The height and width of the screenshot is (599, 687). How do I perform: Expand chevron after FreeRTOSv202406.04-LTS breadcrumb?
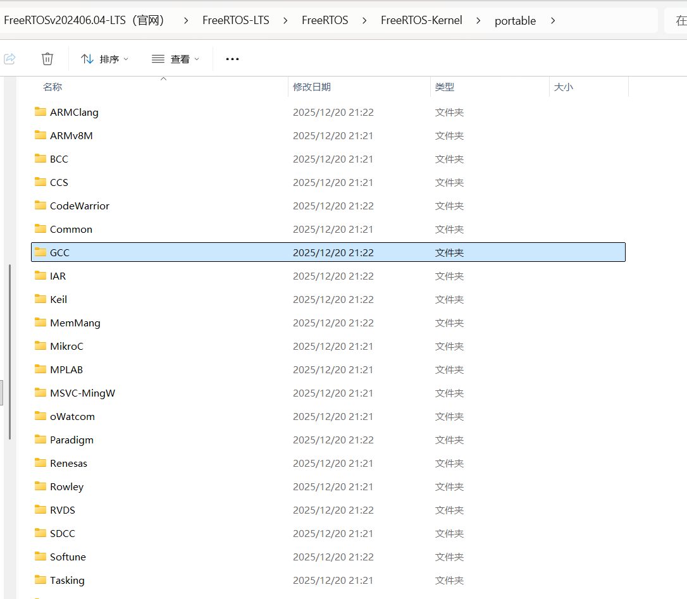pyautogui.click(x=186, y=21)
